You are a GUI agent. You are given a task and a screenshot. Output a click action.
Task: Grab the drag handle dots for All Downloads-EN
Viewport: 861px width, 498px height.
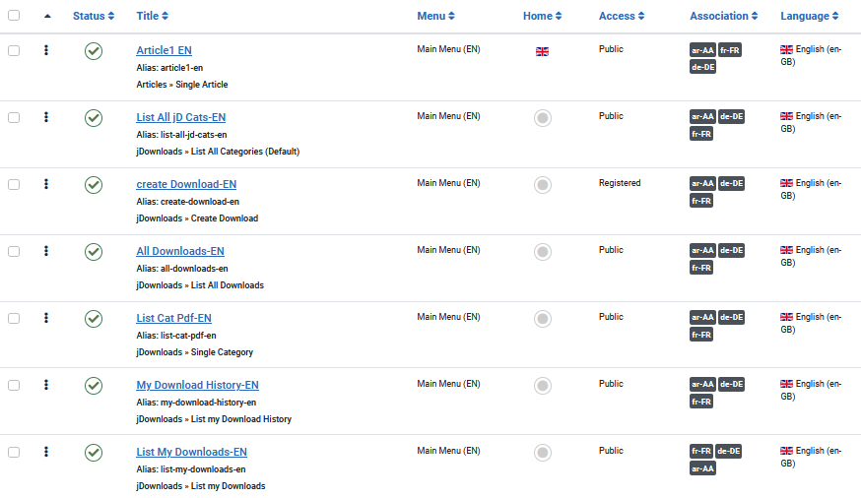coord(46,251)
